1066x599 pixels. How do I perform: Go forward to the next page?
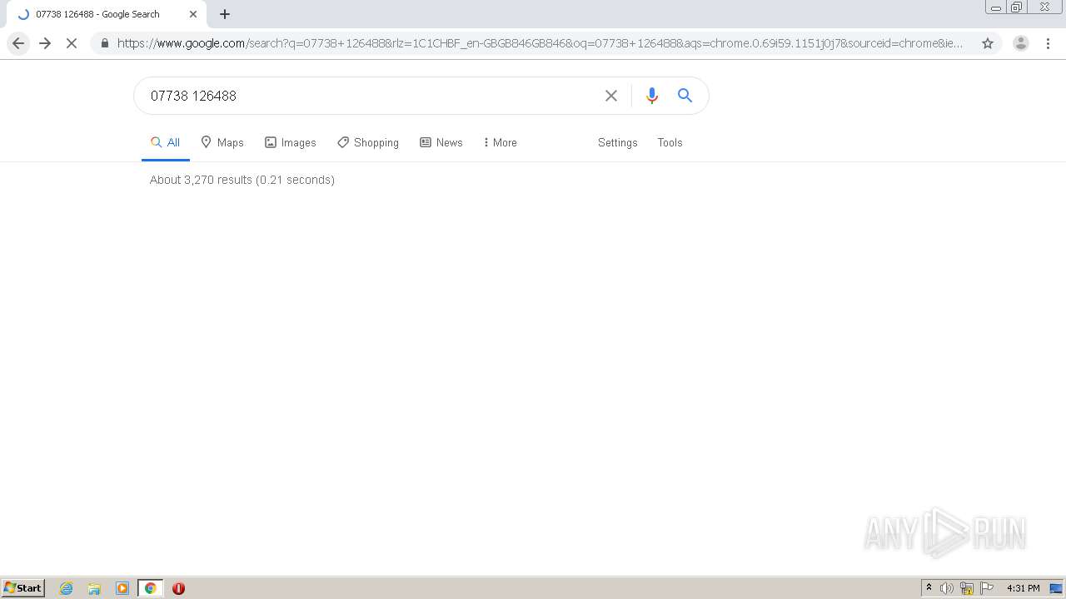coord(45,43)
